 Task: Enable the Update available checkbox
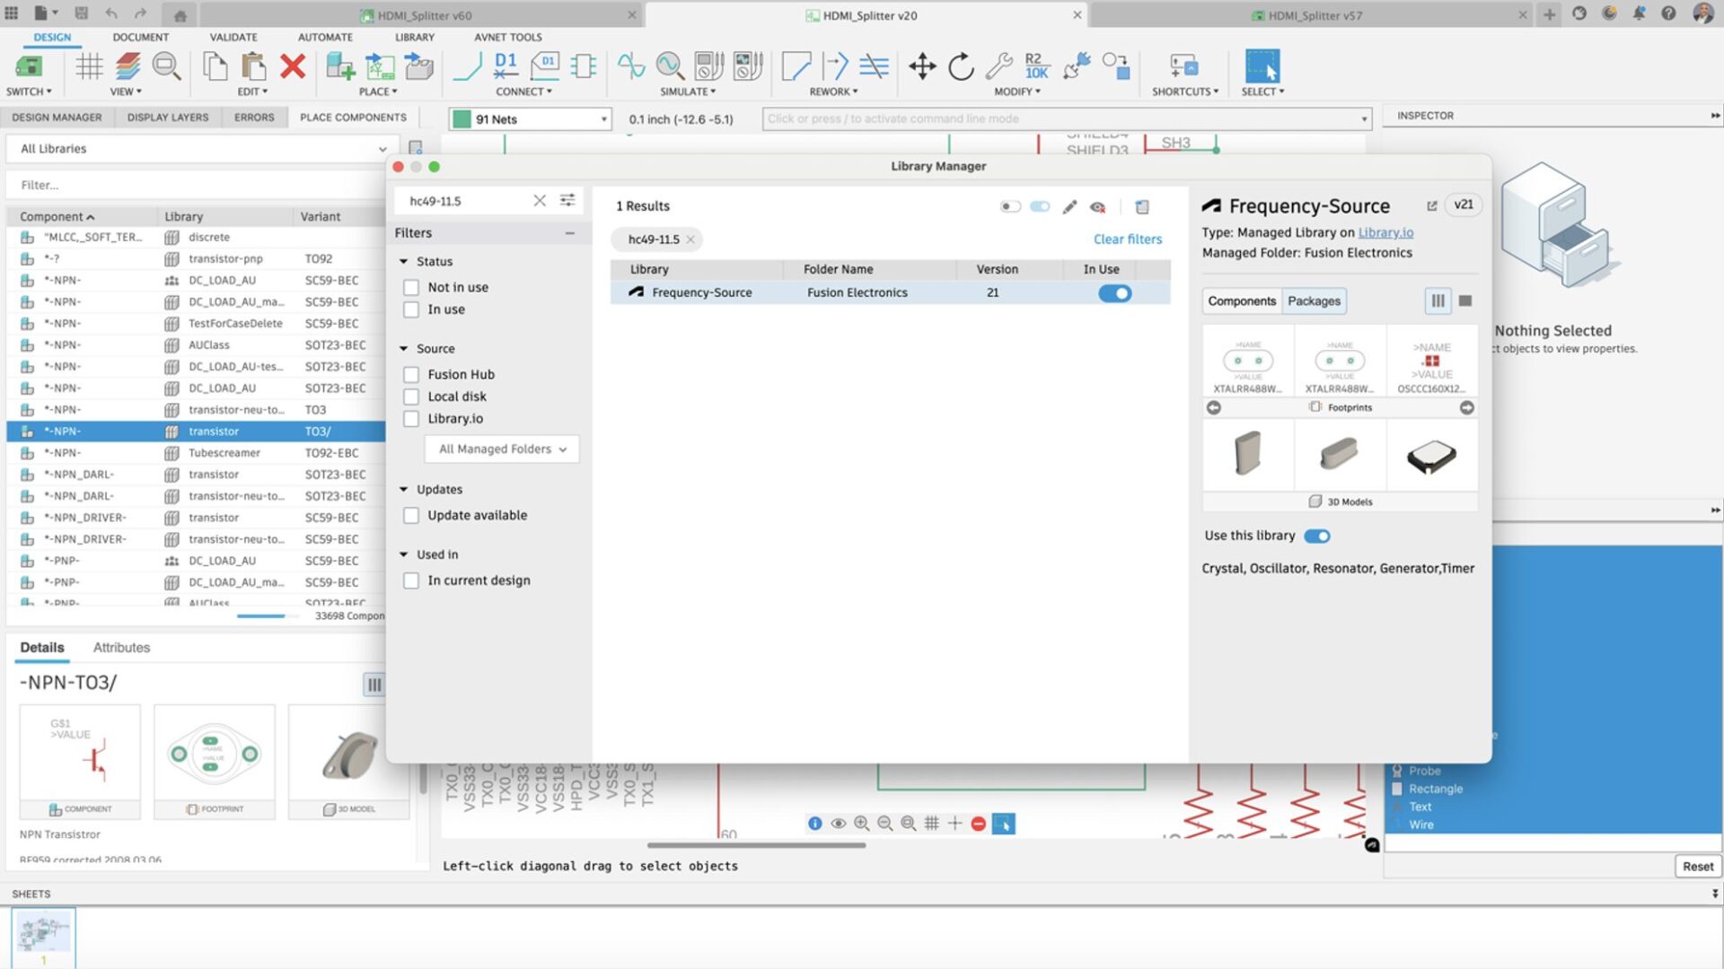[x=411, y=515]
